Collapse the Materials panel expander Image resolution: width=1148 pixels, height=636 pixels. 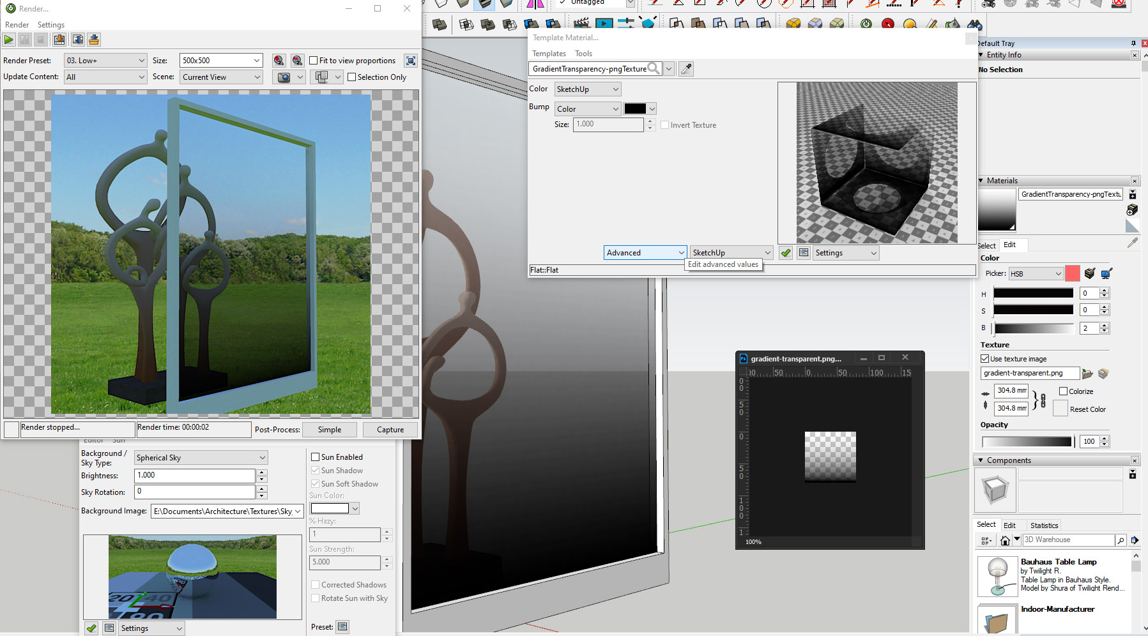pos(981,181)
